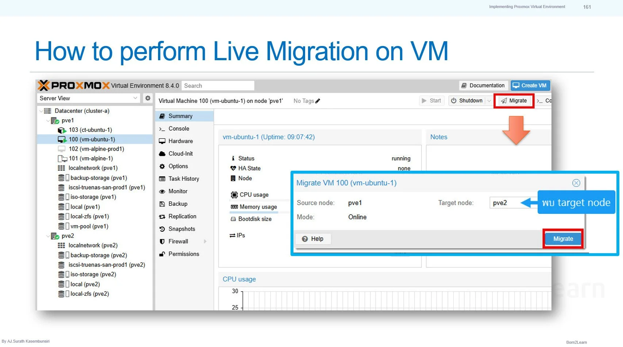Image resolution: width=623 pixels, height=347 pixels.
Task: Click the pve1 node server icon
Action: (55, 120)
